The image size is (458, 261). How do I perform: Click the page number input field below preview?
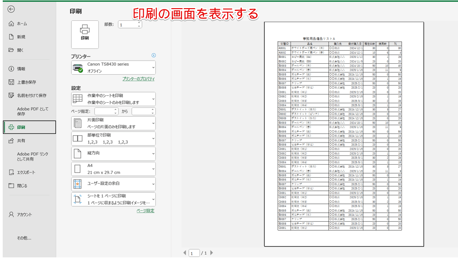click(x=193, y=253)
